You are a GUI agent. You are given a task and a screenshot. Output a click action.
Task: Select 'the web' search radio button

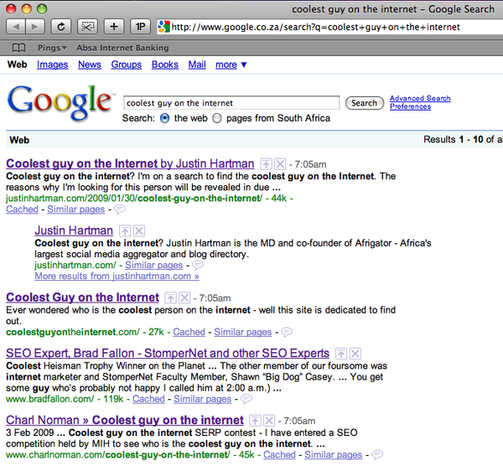164,118
